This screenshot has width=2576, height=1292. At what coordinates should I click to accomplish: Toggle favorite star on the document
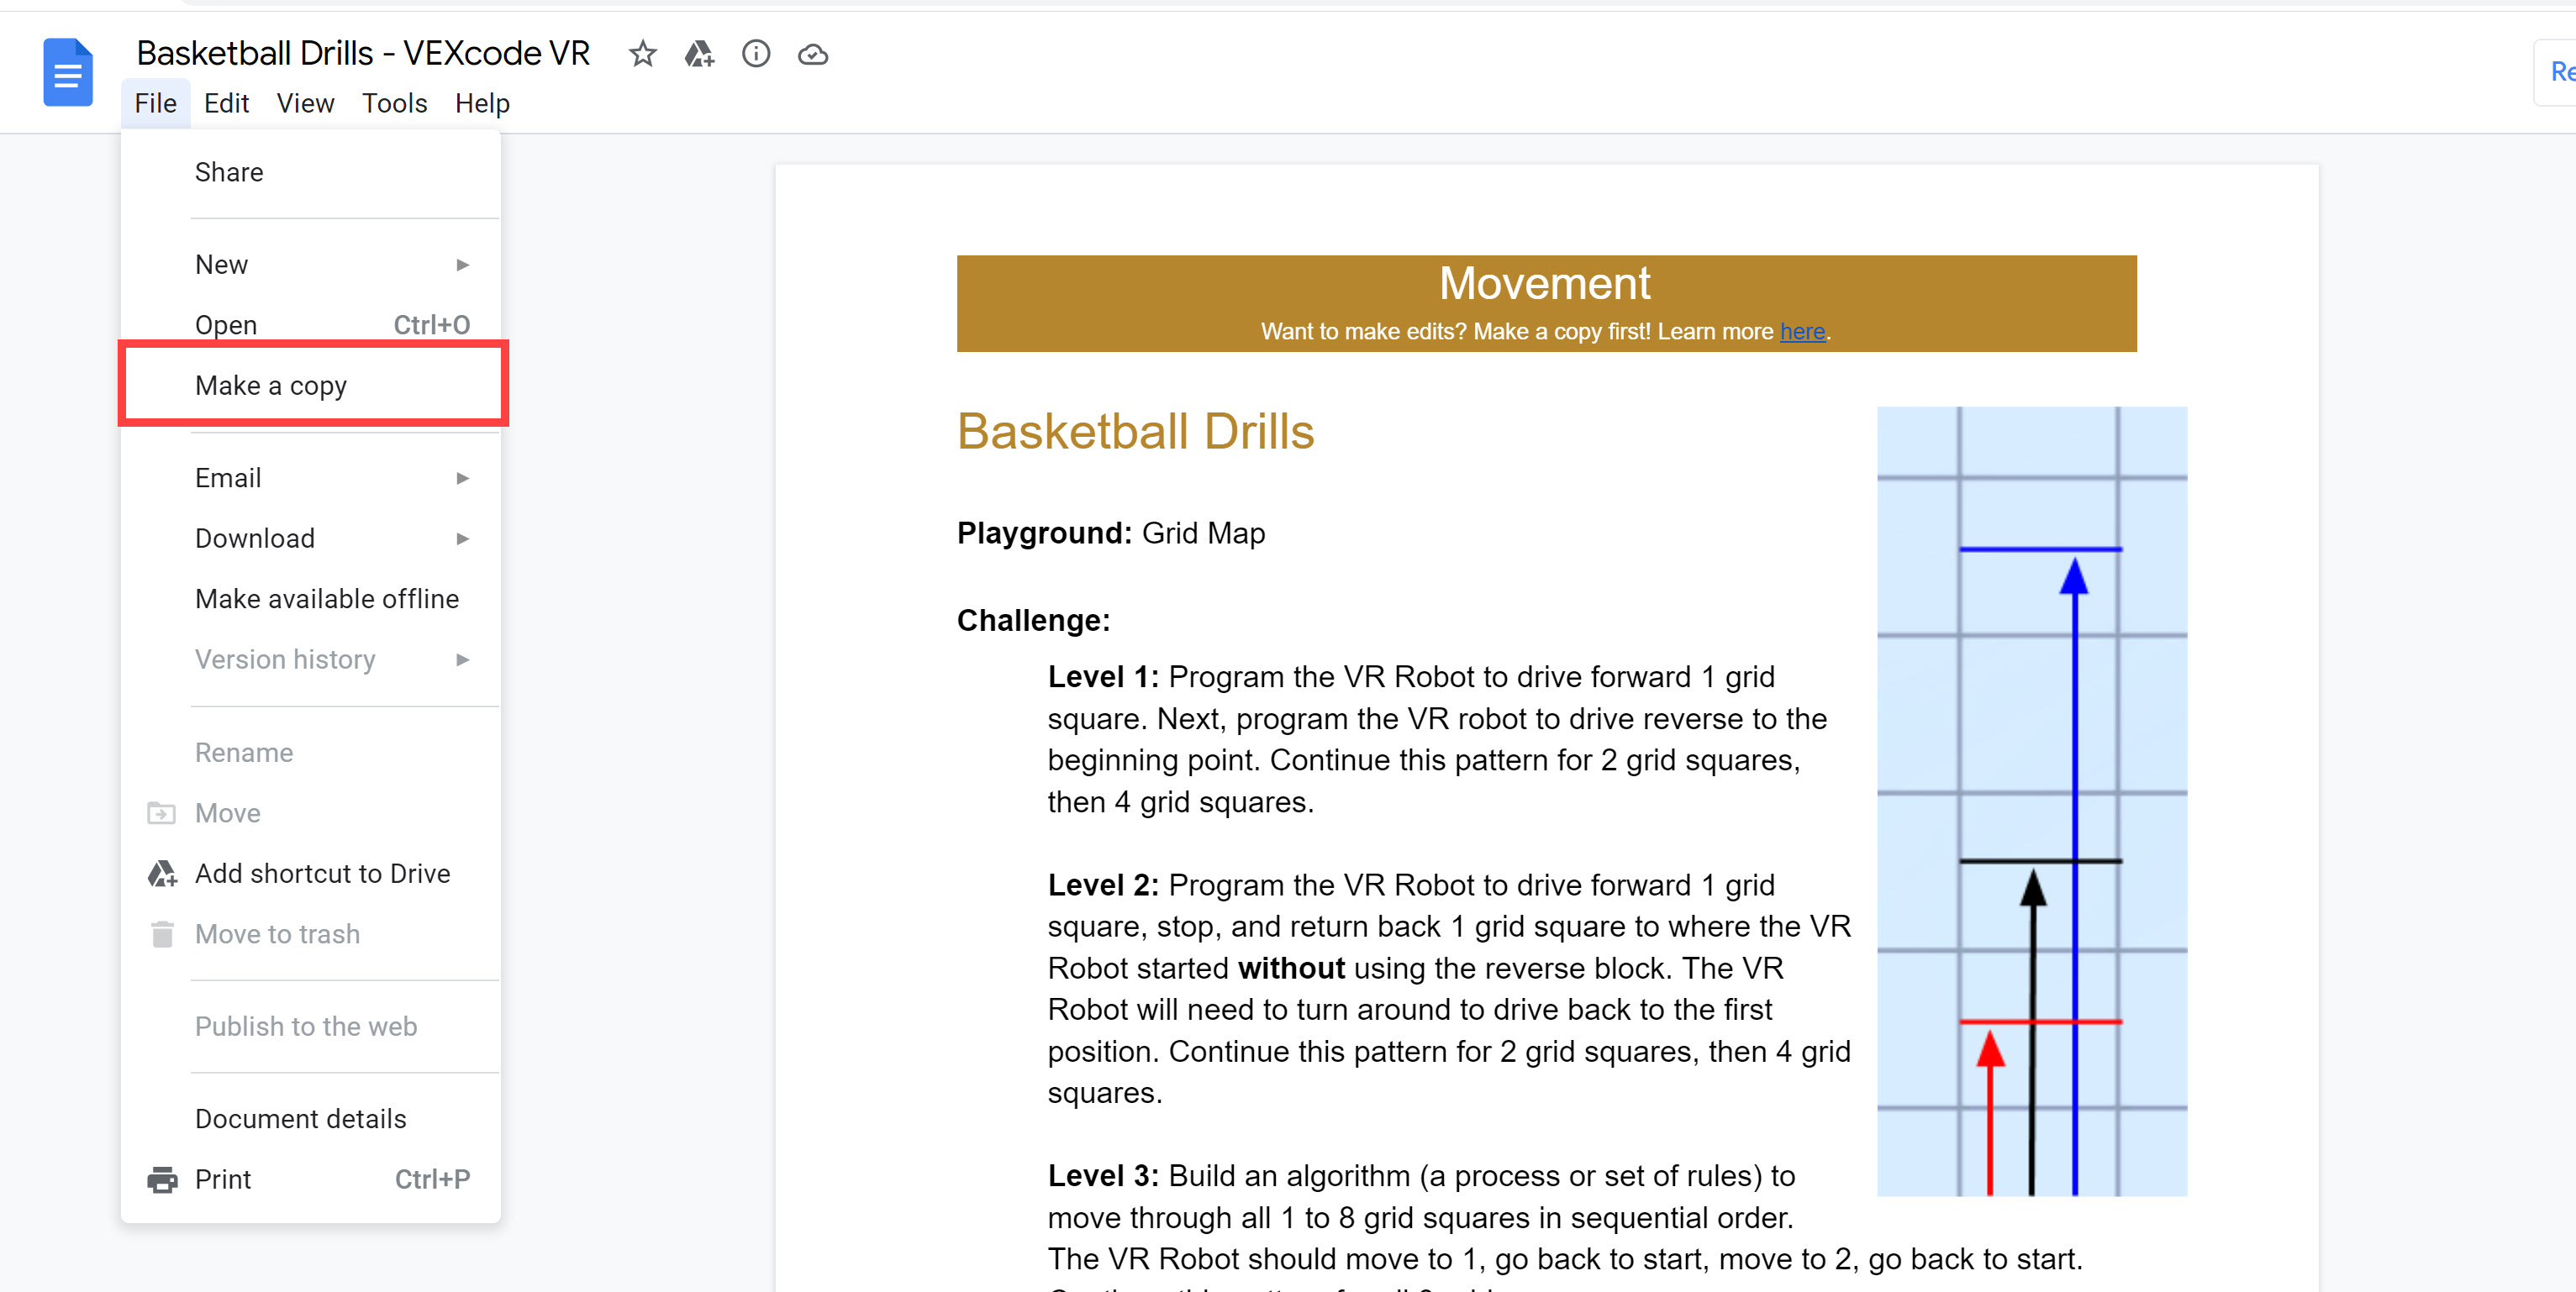tap(642, 54)
